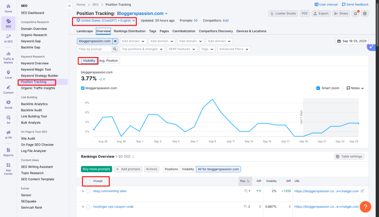The width and height of the screenshot is (379, 217).
Task: Click Buy more prompts button
Action: point(96,169)
